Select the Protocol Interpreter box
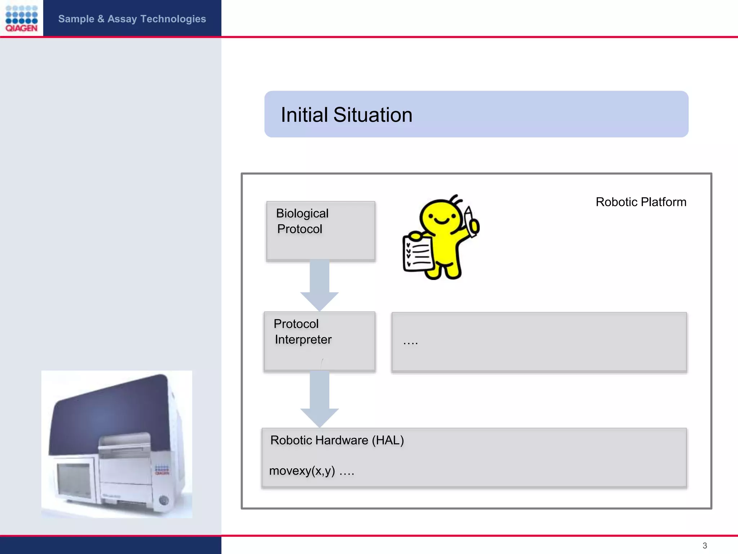 [x=319, y=341]
